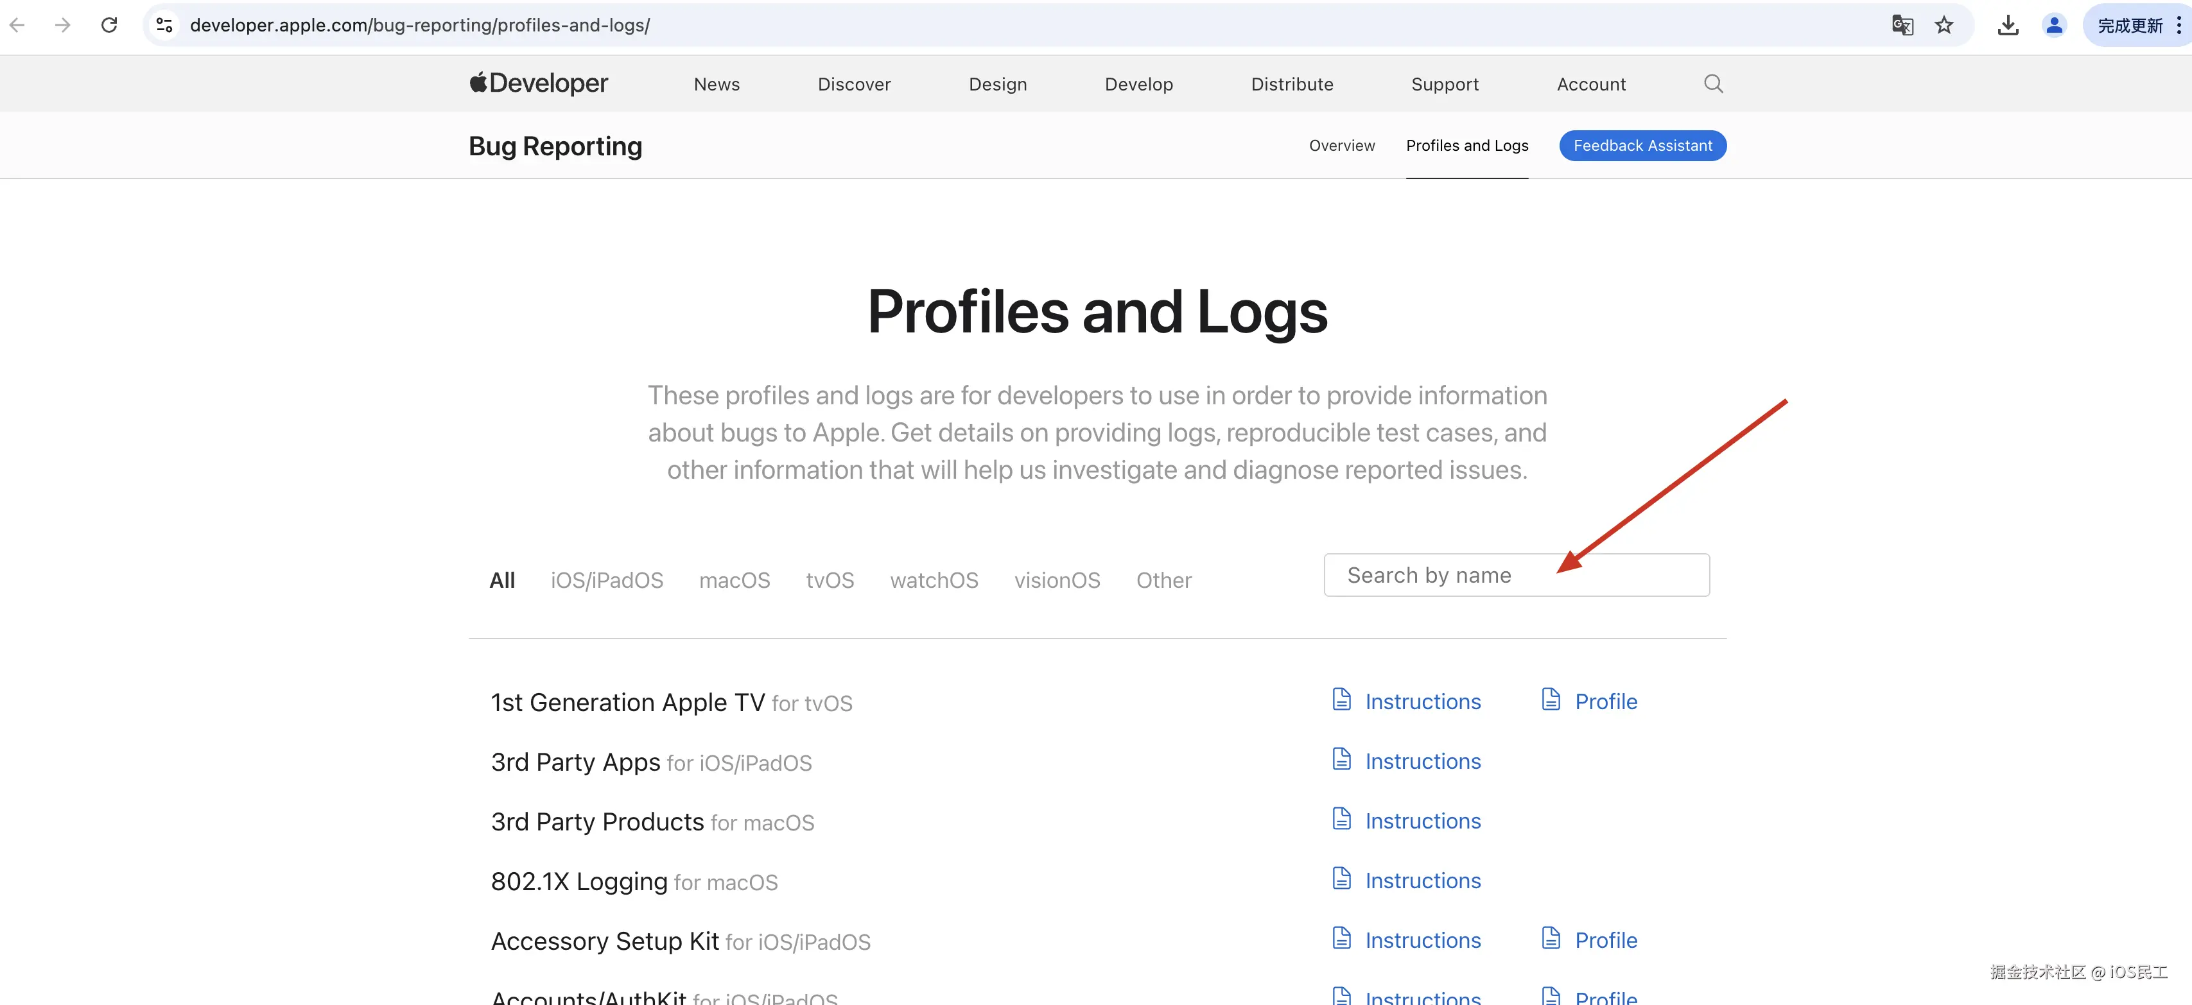Go to the Bug Reporting Overview tab
Image resolution: width=2192 pixels, height=1005 pixels.
click(x=1342, y=146)
